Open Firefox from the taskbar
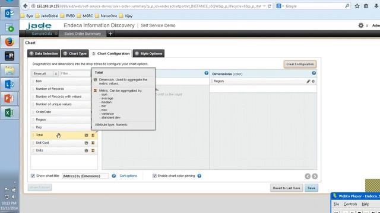This screenshot has width=380, height=213. click(x=9, y=42)
